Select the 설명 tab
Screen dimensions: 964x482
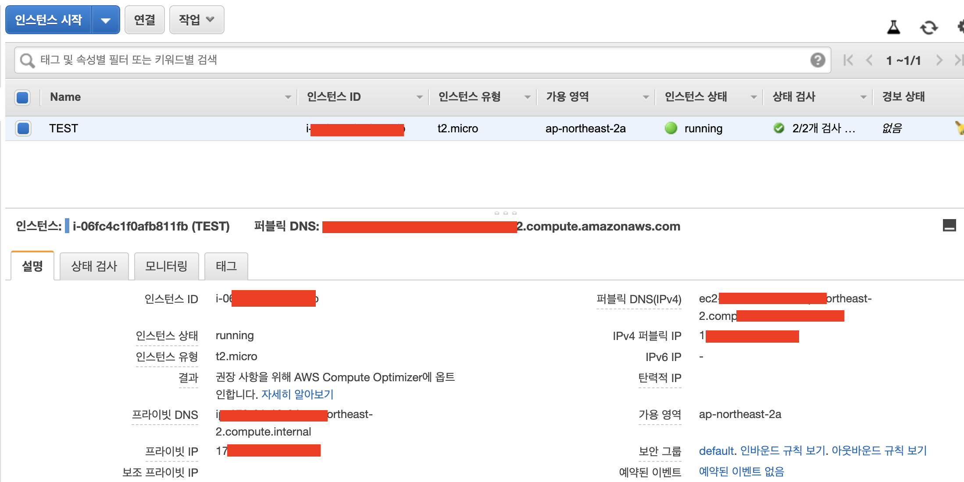(x=32, y=266)
